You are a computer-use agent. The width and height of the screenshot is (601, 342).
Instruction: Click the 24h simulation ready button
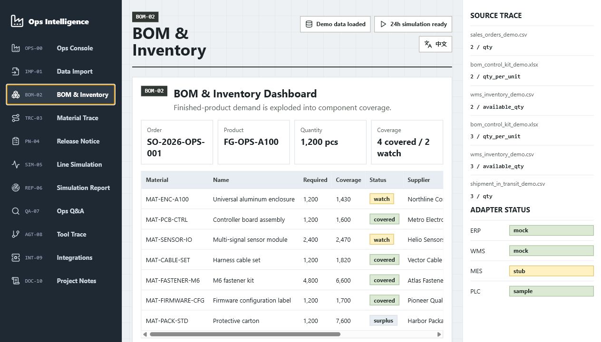[x=413, y=24]
